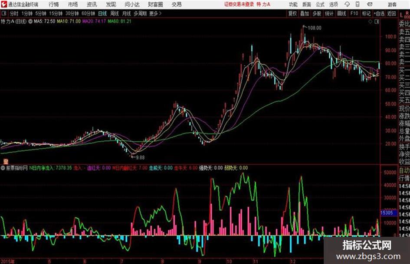
Task: Click the panel toggle icon at chart top-right
Action: tap(377, 22)
